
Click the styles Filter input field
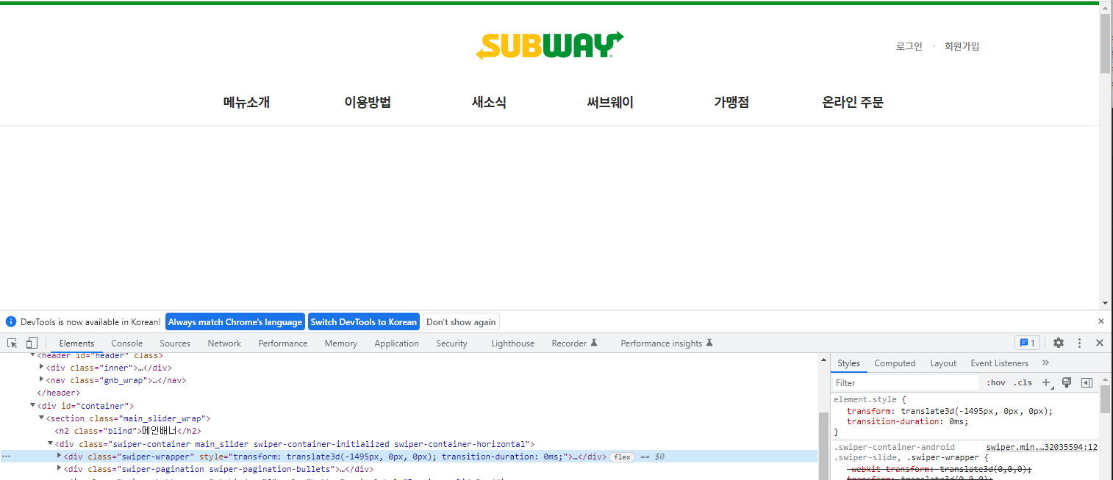(906, 382)
